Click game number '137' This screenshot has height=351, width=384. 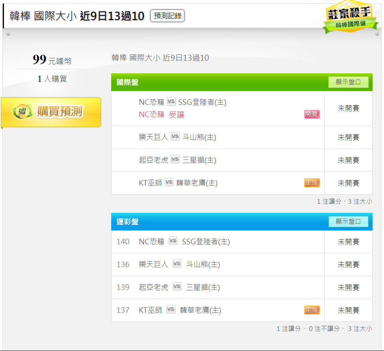tap(123, 310)
